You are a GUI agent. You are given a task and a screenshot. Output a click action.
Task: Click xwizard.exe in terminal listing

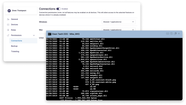(x=96, y=69)
